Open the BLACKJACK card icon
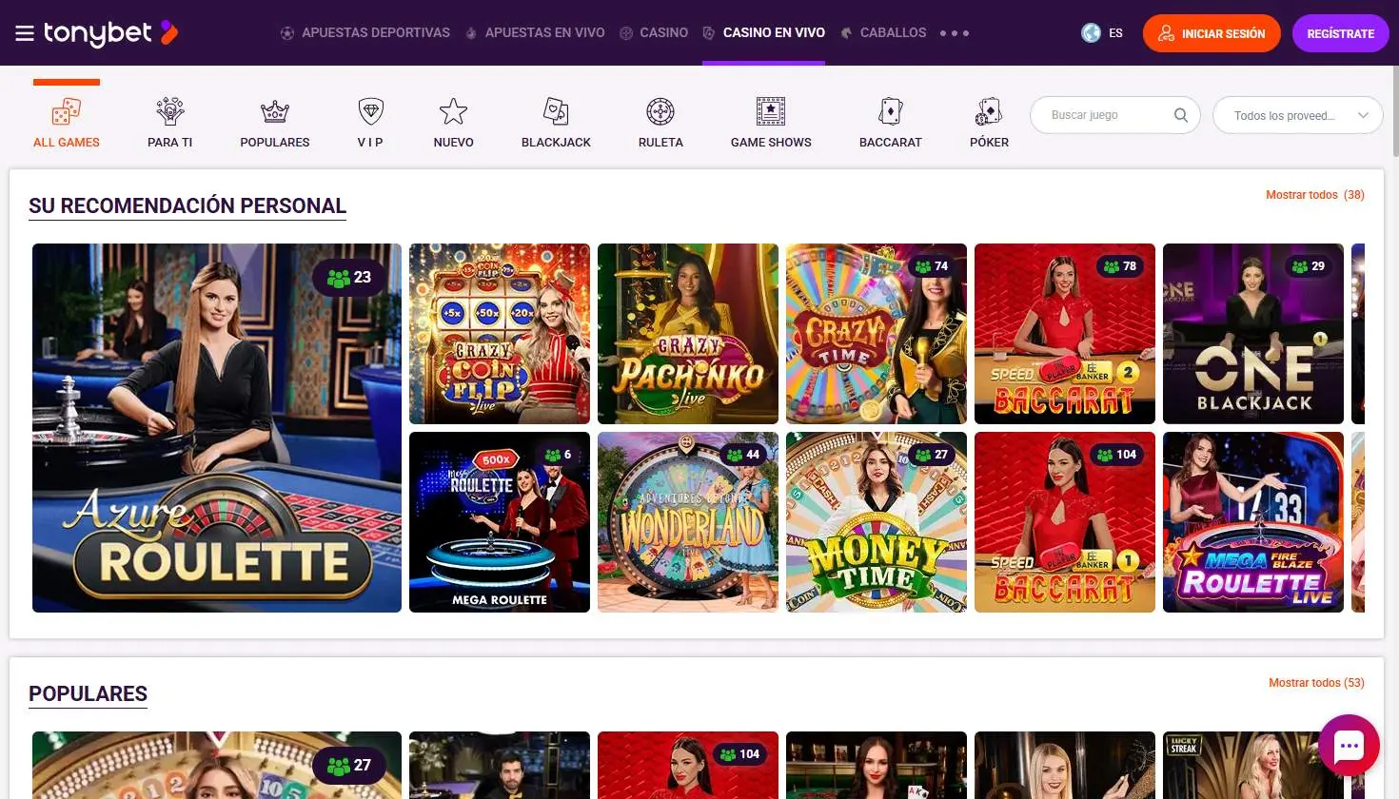1399x799 pixels. point(556,111)
